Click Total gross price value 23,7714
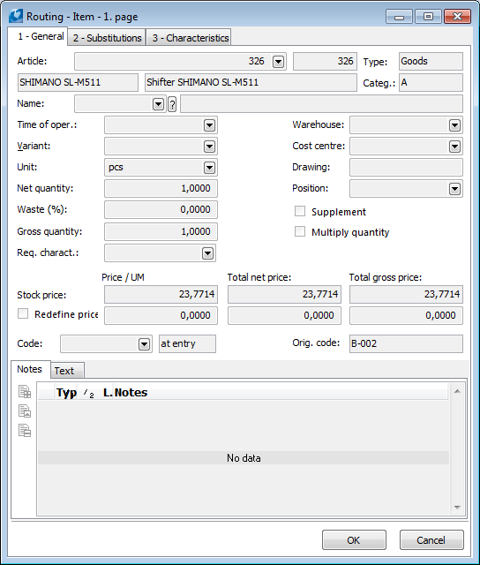The height and width of the screenshot is (565, 480). 406,294
